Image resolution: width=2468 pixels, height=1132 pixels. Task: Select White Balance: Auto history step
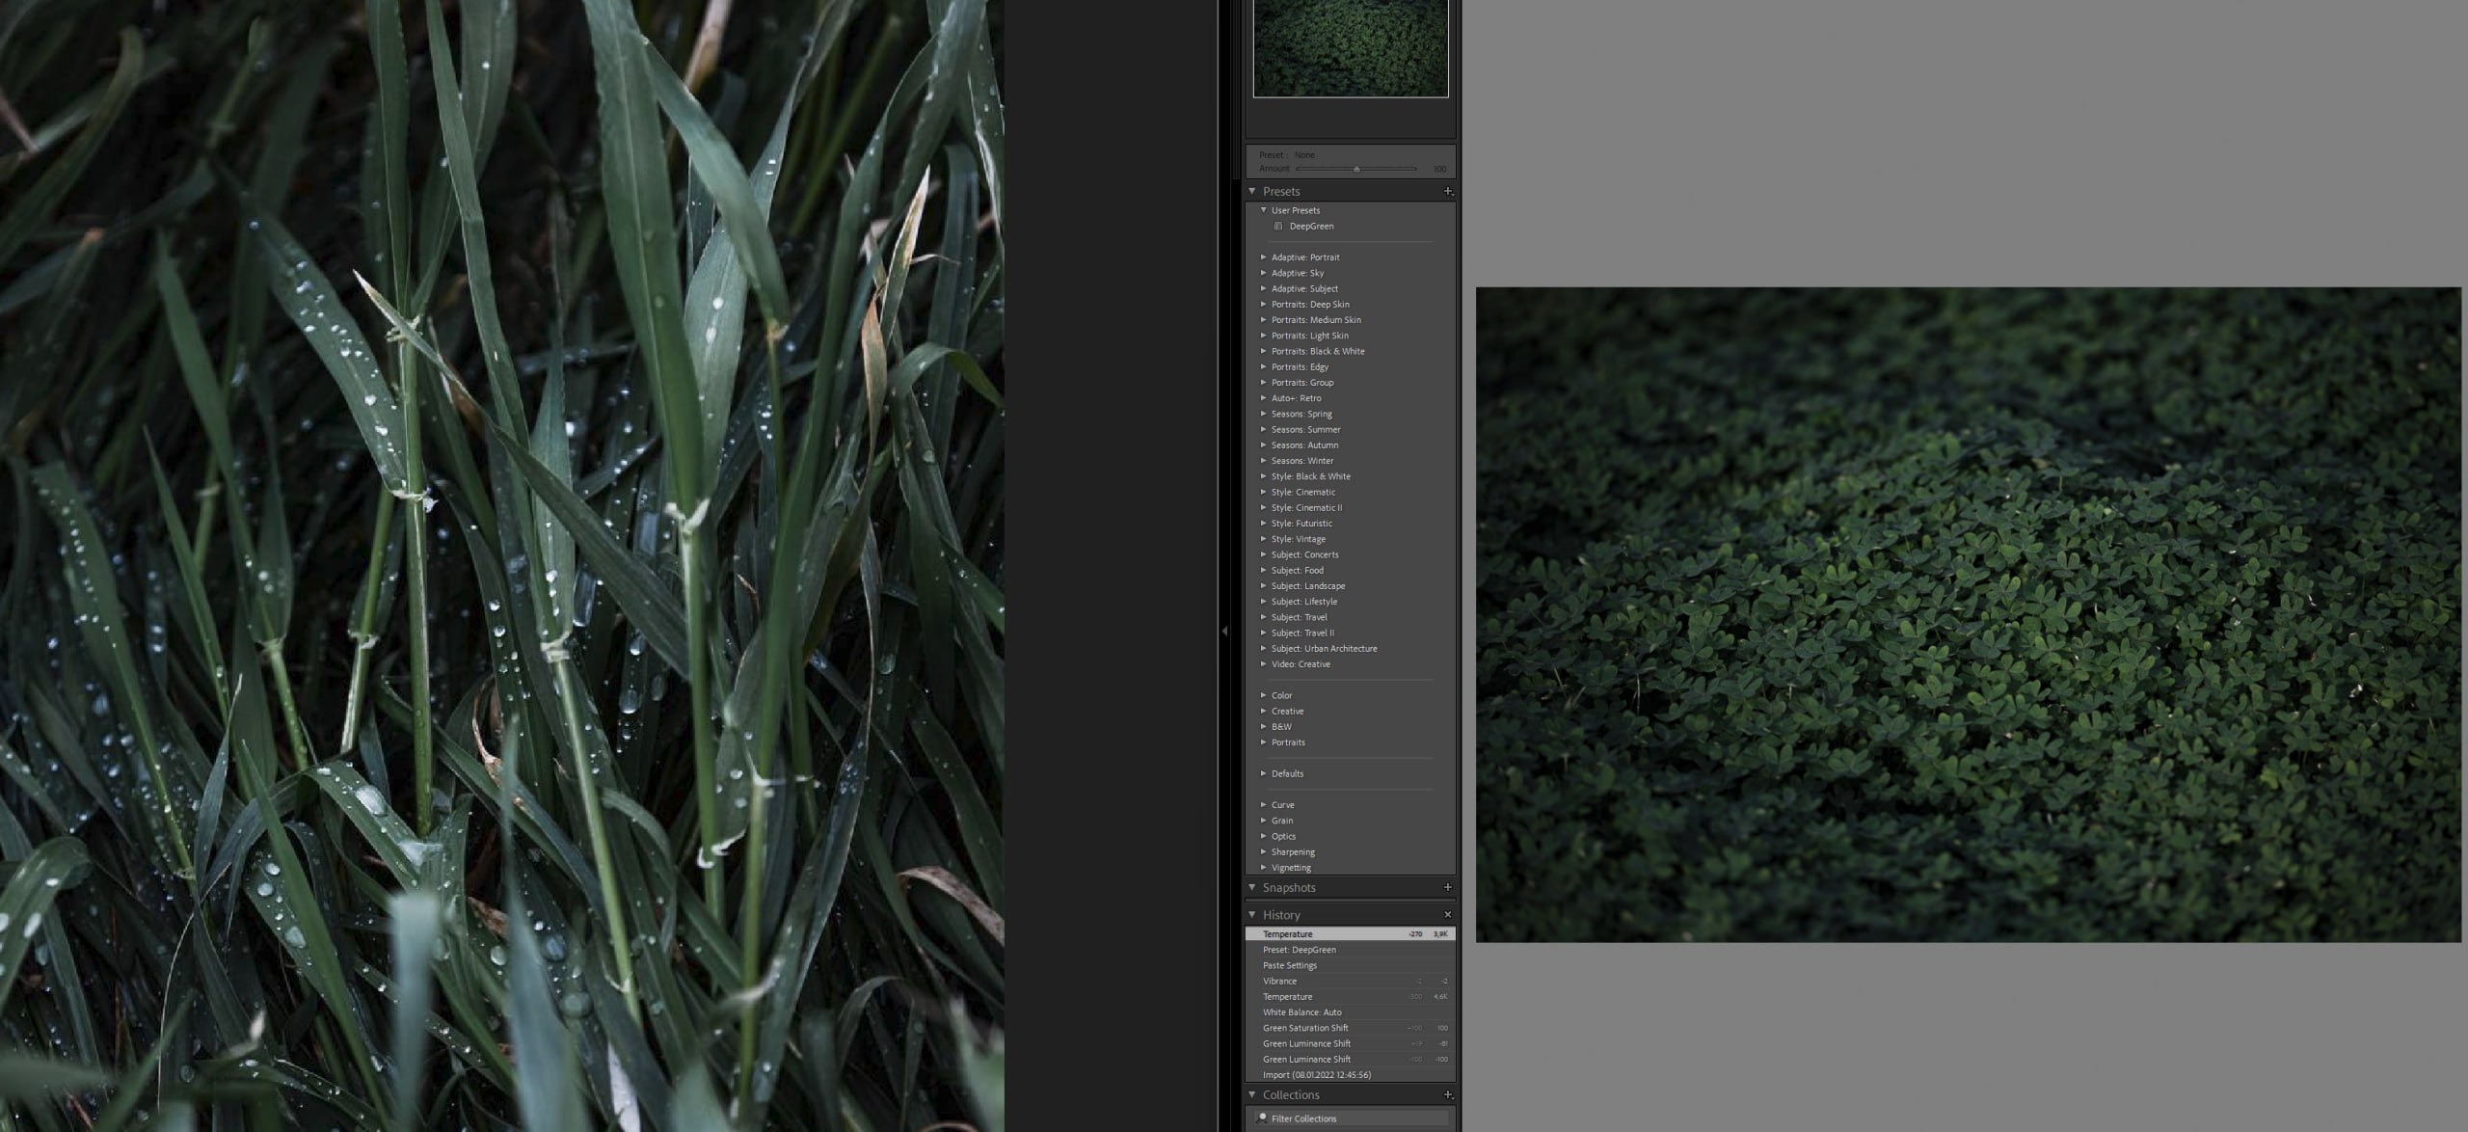click(1301, 1012)
